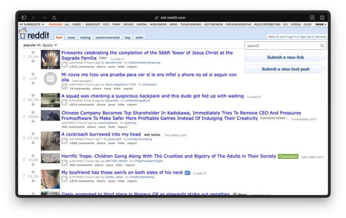Viewport: 346px width, 218px height.
Task: Upvote the suspicious backpack post
Action: (x=33, y=95)
